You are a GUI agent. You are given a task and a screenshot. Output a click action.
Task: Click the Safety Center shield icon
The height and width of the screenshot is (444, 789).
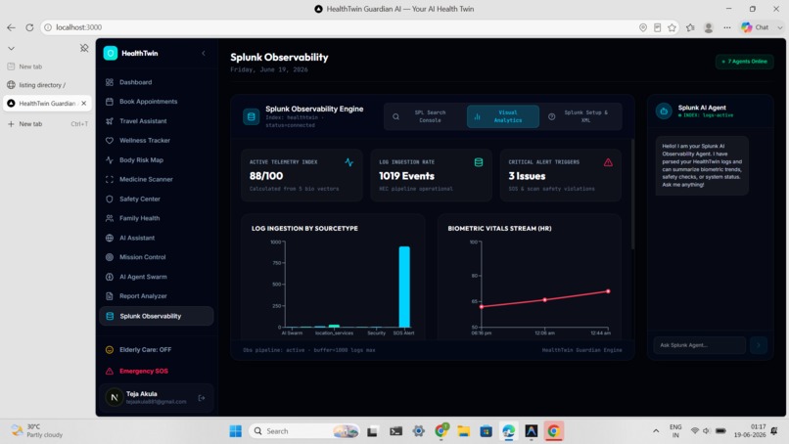point(110,200)
